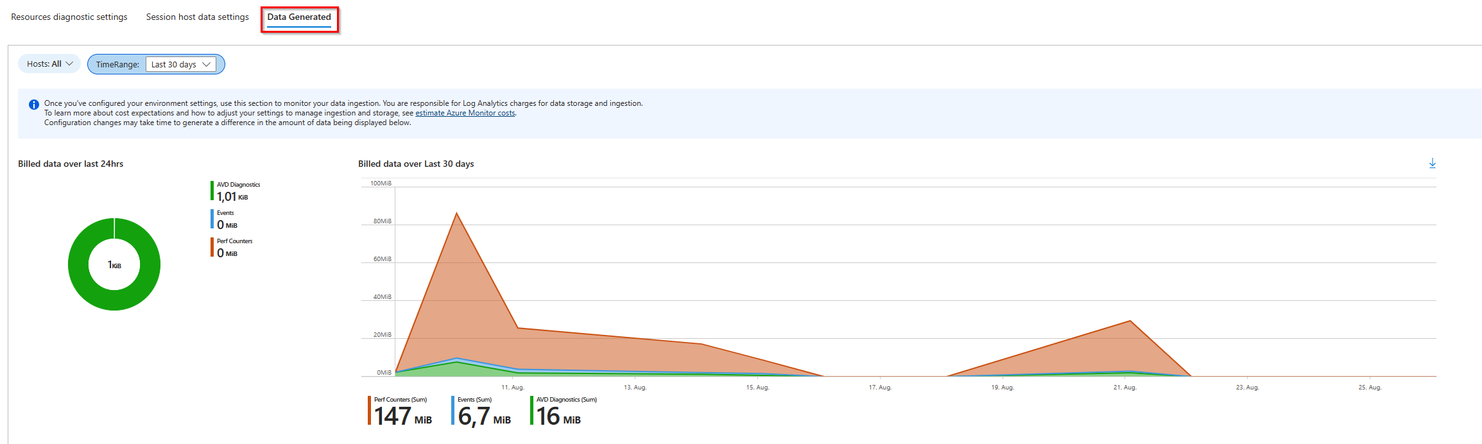Click the TimeRange label pill
The width and height of the screenshot is (1482, 444).
click(117, 65)
